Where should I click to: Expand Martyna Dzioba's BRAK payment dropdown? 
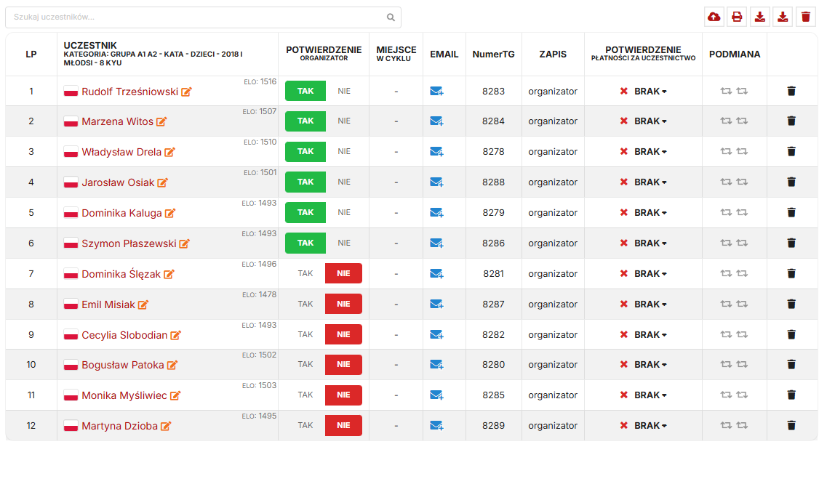click(x=650, y=426)
